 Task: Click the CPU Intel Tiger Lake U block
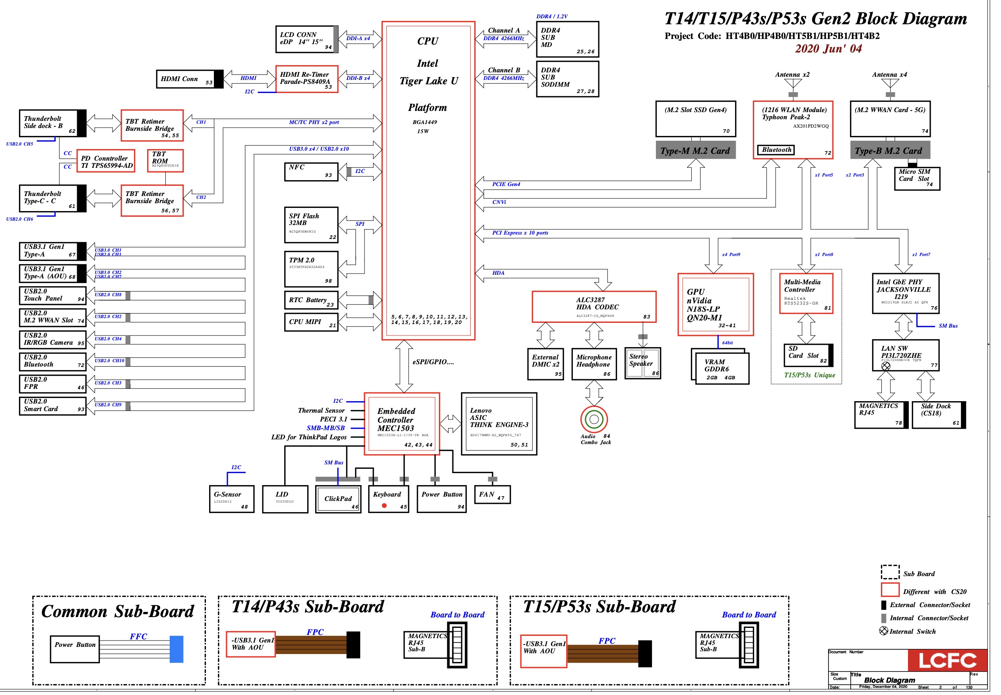(428, 180)
